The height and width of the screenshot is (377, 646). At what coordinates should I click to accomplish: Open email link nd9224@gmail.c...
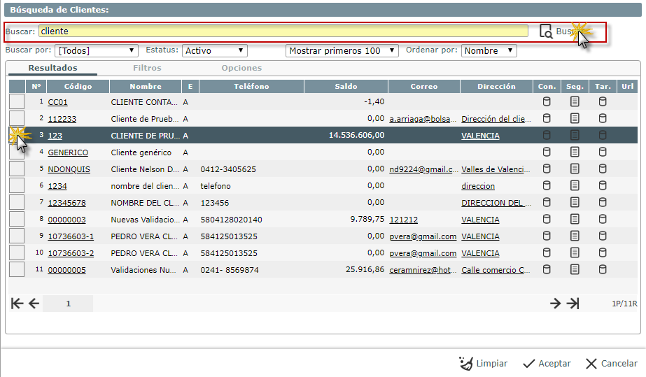pyautogui.click(x=423, y=169)
